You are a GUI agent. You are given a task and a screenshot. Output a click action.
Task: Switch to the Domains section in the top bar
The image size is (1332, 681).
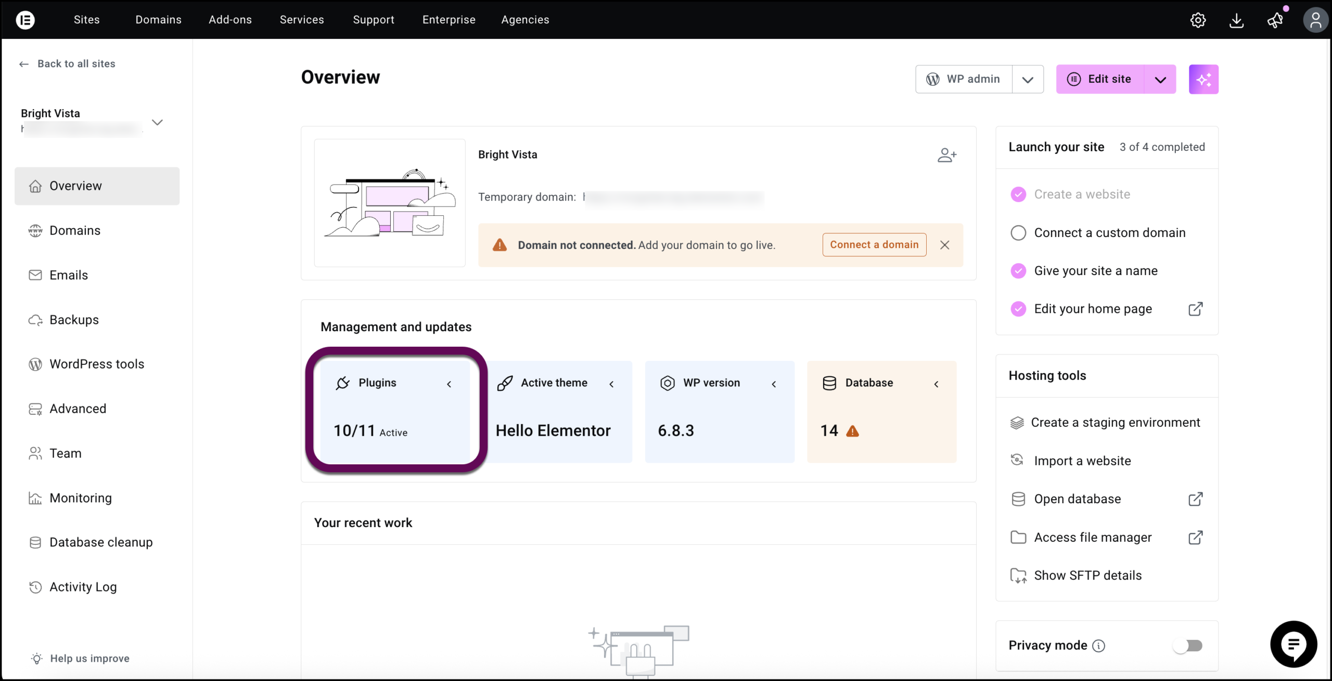[158, 20]
